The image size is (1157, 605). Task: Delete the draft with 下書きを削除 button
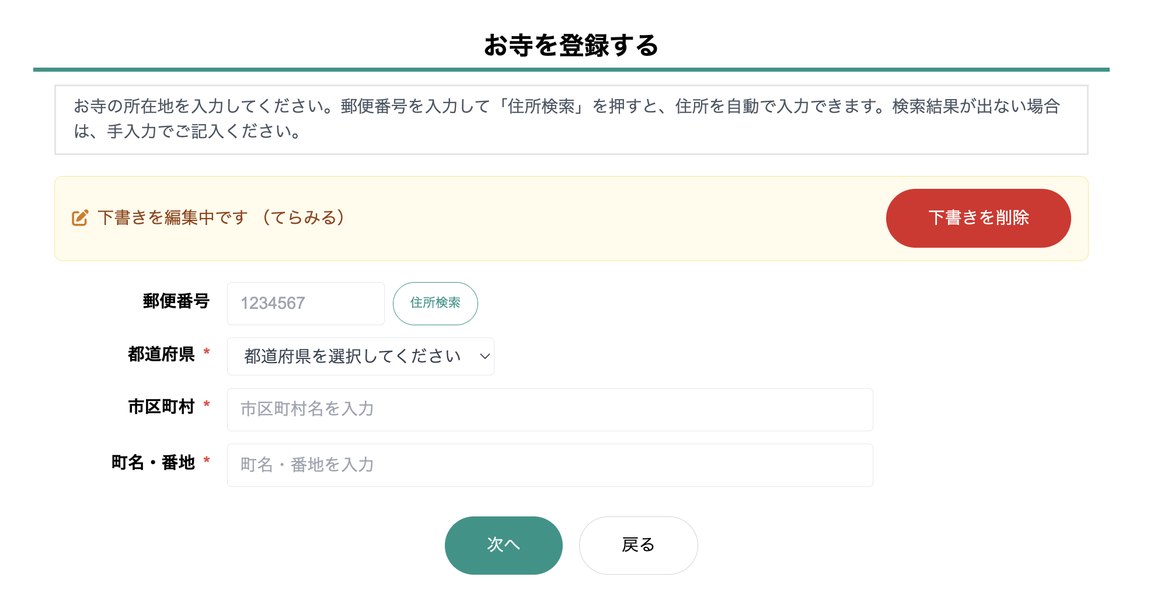(978, 218)
